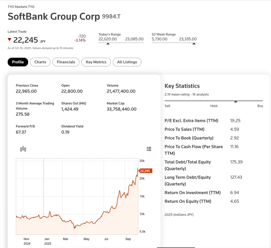The image size is (271, 248).
Task: Click the Today's Range bar
Action: click(121, 43)
